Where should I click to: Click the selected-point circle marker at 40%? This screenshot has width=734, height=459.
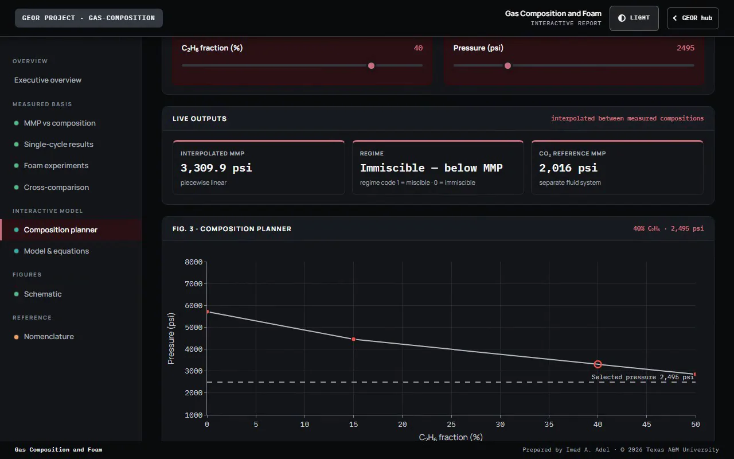(598, 364)
